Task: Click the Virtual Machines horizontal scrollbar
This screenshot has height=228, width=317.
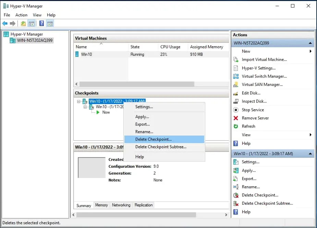Action: point(137,84)
